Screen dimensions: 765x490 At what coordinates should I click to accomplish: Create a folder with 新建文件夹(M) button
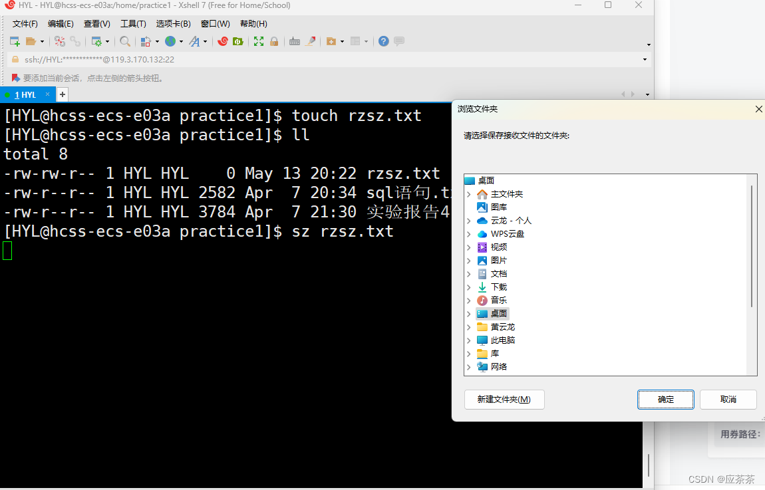[x=504, y=400]
